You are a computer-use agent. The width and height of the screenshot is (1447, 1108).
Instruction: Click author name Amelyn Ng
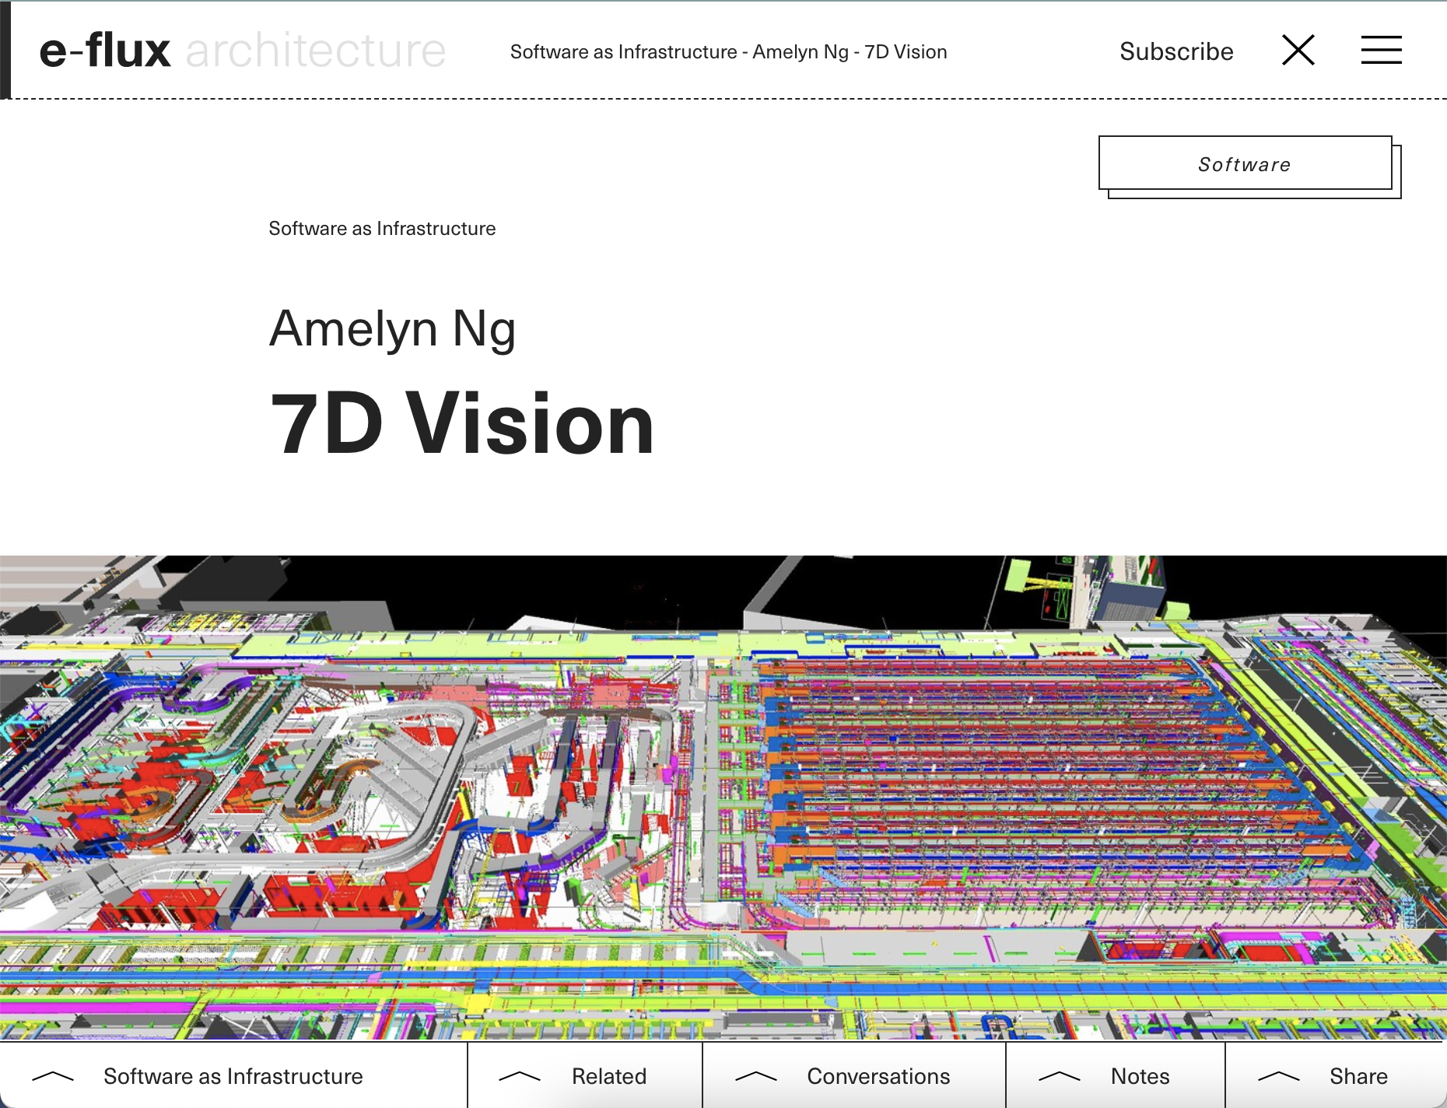pos(393,328)
